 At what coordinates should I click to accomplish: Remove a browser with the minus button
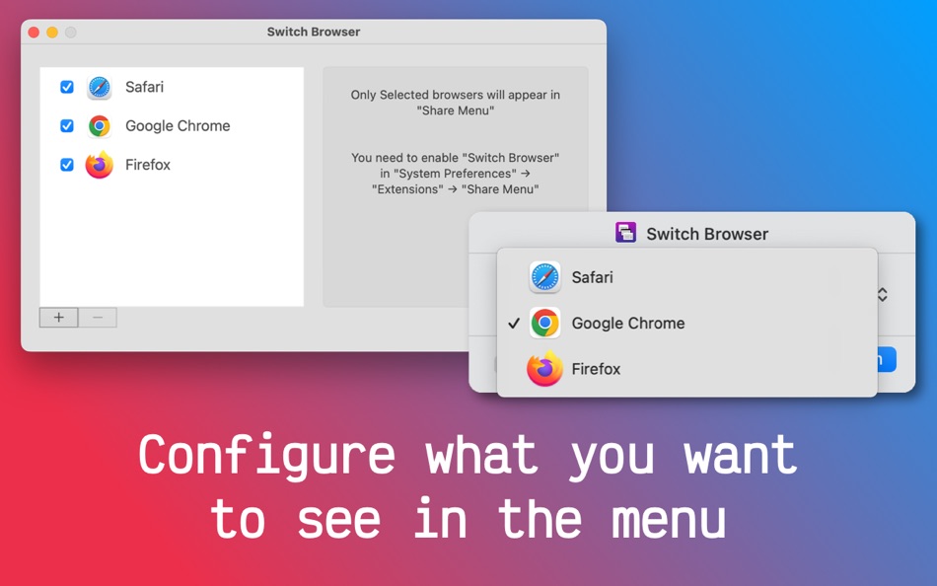coord(98,318)
